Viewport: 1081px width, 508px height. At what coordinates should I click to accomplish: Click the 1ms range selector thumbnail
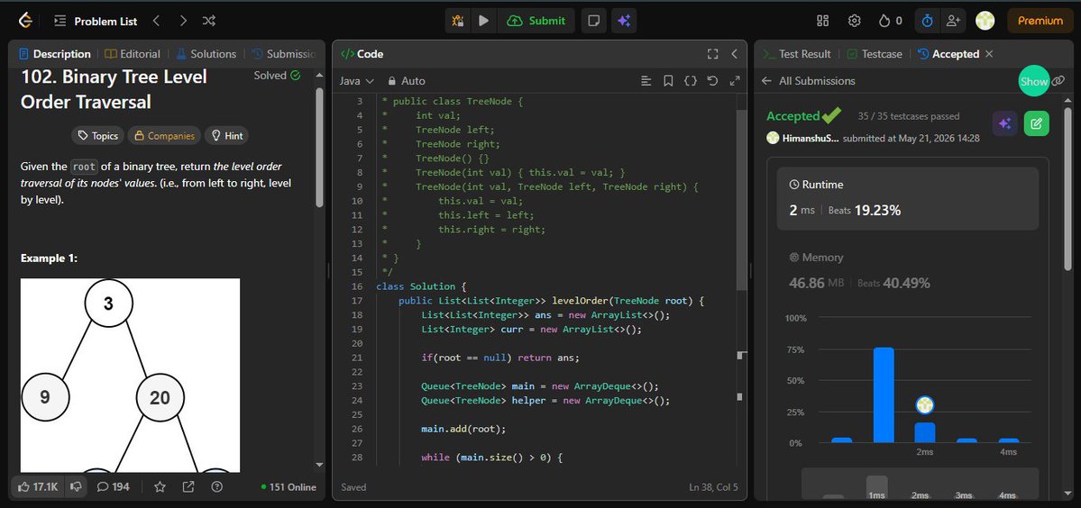(x=876, y=488)
